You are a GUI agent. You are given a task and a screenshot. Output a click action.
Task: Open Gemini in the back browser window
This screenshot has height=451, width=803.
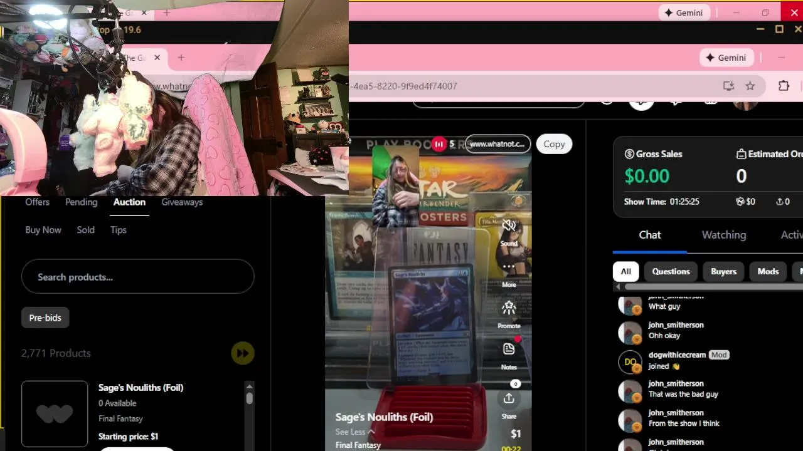[x=684, y=13]
